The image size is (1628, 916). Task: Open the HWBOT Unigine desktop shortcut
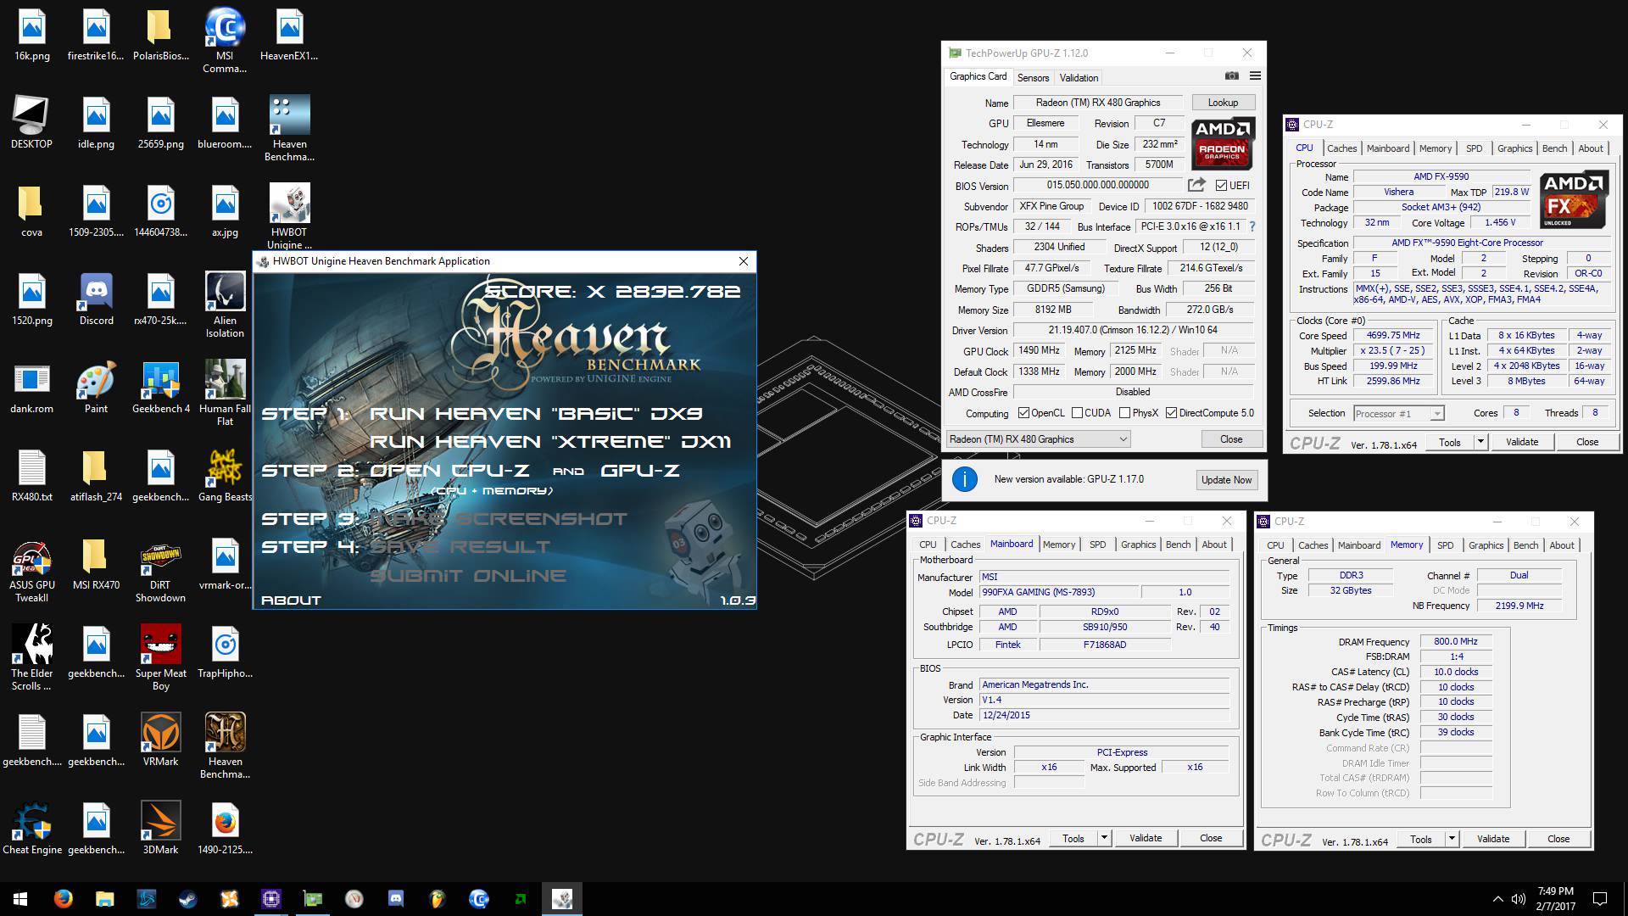pos(289,217)
